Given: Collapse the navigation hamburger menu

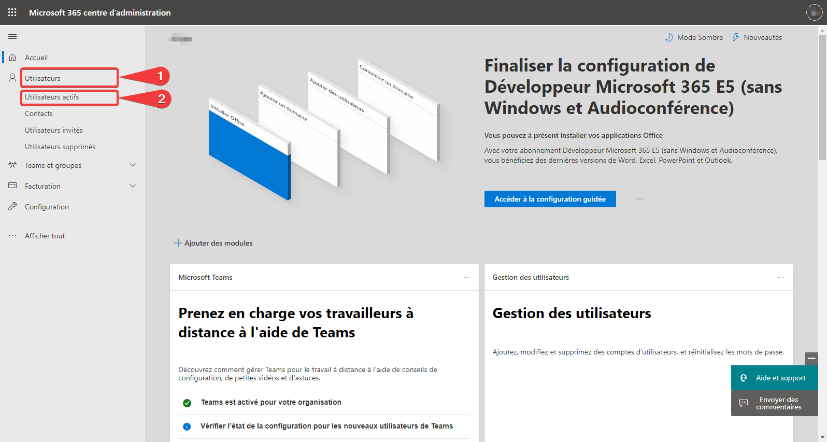Looking at the screenshot, I should (x=12, y=37).
